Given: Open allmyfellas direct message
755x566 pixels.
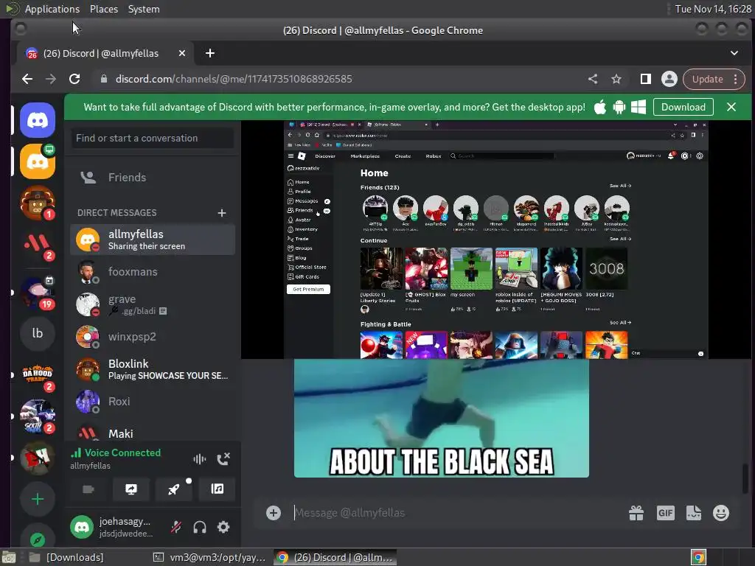Looking at the screenshot, I should click(x=153, y=240).
